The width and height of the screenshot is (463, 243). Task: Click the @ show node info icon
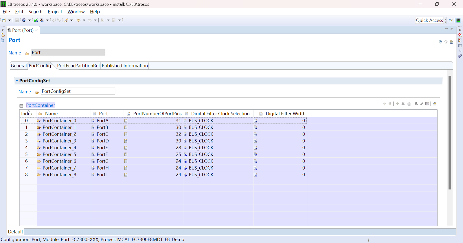(440, 42)
